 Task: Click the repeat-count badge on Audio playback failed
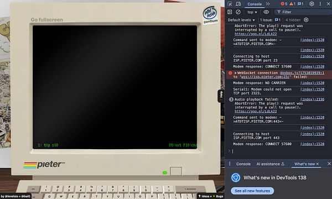click(231, 99)
